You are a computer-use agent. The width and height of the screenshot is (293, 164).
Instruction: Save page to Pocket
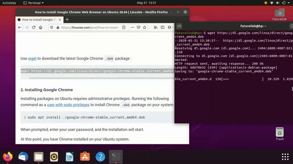pyautogui.click(x=138, y=27)
